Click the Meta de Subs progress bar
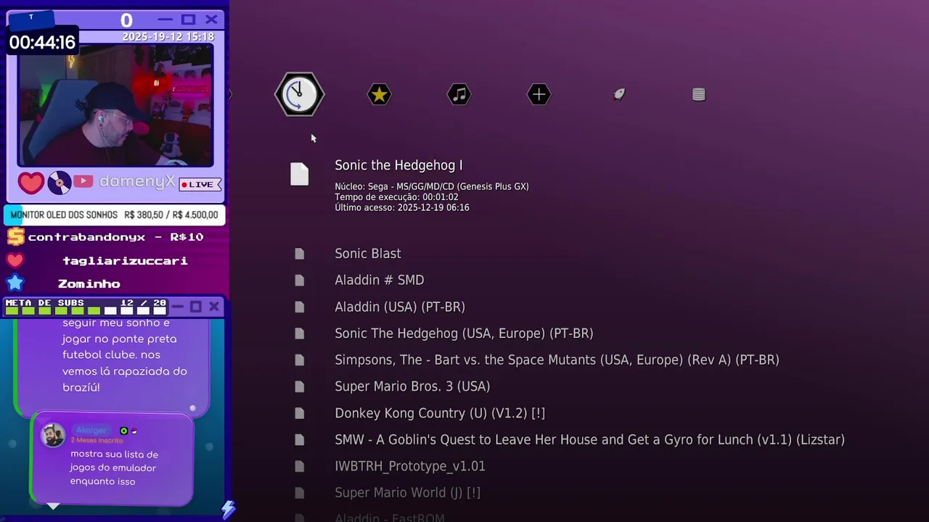This screenshot has height=522, width=929. [x=86, y=311]
